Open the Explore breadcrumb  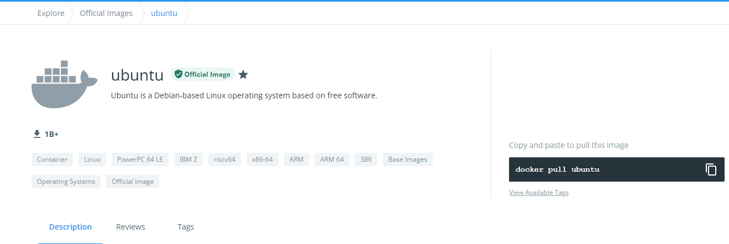(x=51, y=13)
